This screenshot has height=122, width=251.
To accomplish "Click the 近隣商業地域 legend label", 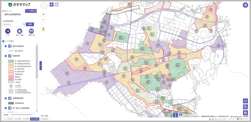I will tap(19, 74).
